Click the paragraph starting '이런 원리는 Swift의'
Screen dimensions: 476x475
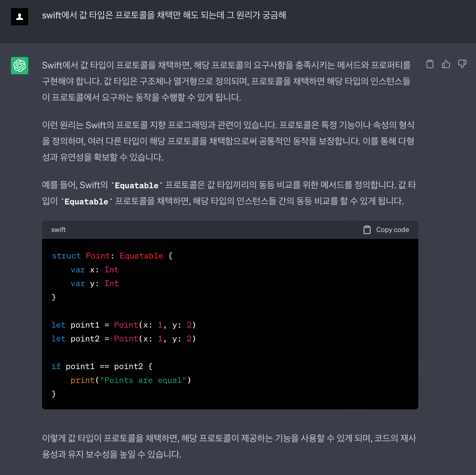[x=228, y=141]
